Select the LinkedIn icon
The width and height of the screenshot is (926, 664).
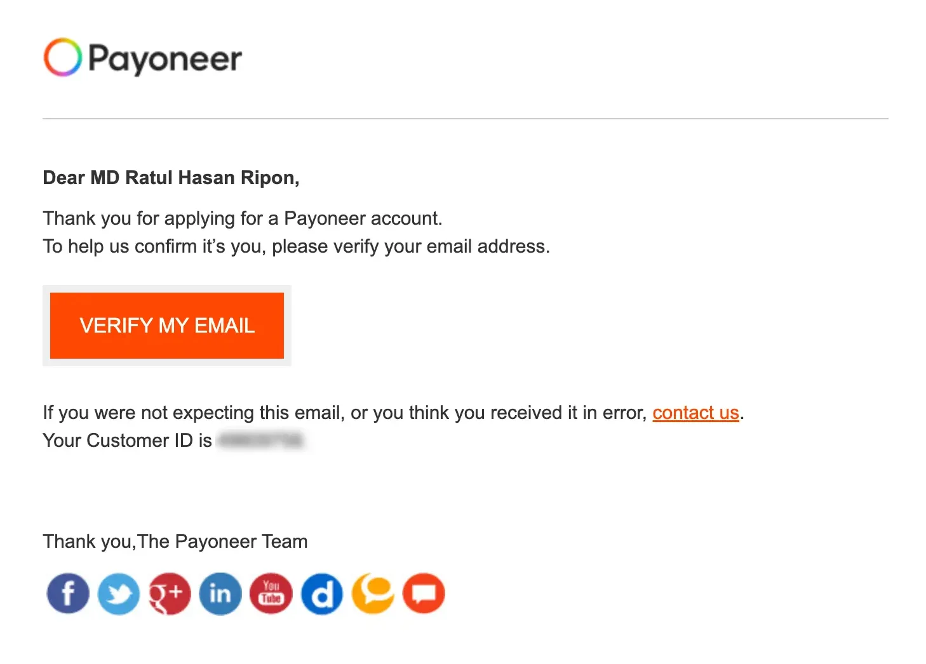tap(220, 594)
